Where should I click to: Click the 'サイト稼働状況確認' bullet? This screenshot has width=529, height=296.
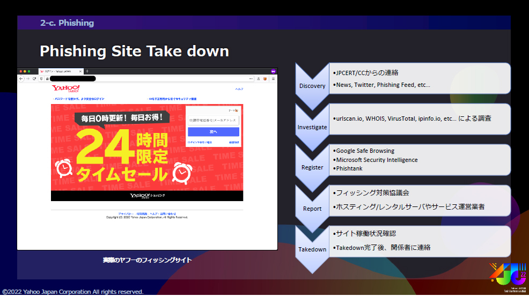click(x=364, y=234)
